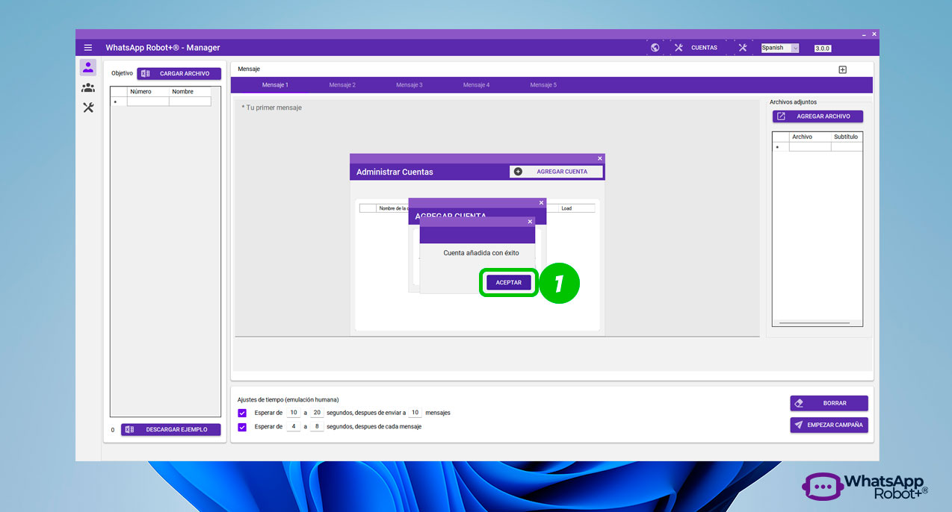
Task: Click the empty cell under the Nombre column
Action: [x=190, y=102]
